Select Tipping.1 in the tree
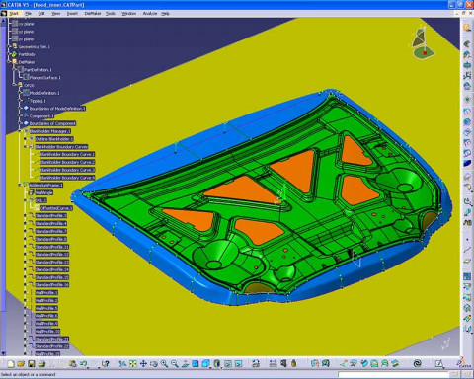The image size is (474, 379). point(38,101)
